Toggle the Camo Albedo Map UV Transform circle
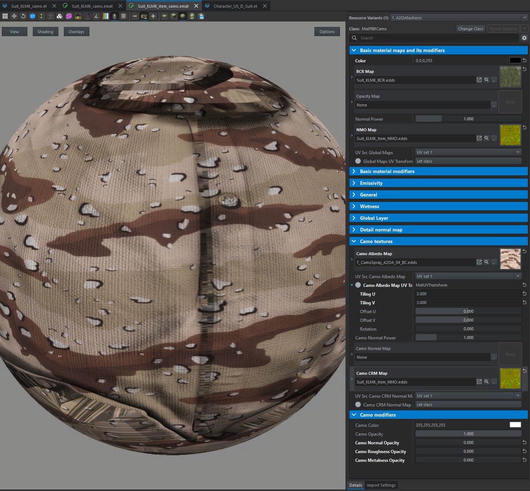The image size is (530, 491). [x=358, y=285]
